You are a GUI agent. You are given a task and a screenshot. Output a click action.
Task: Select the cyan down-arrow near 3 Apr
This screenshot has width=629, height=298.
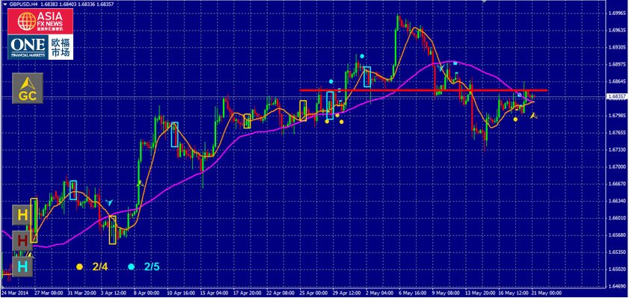109,202
